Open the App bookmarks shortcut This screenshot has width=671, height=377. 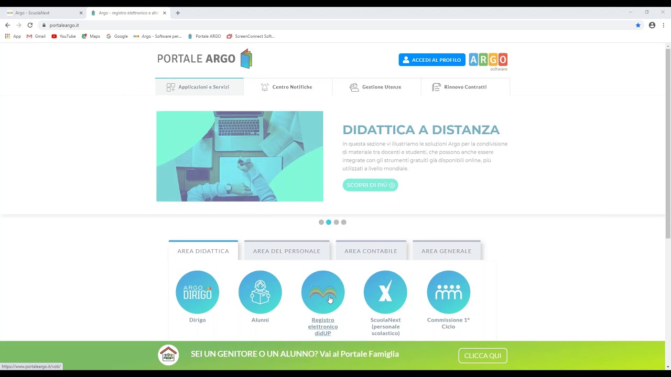click(13, 36)
